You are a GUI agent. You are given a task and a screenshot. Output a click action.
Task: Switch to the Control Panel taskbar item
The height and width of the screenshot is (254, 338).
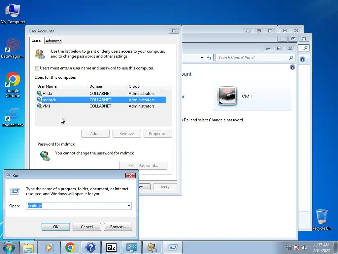(x=131, y=247)
